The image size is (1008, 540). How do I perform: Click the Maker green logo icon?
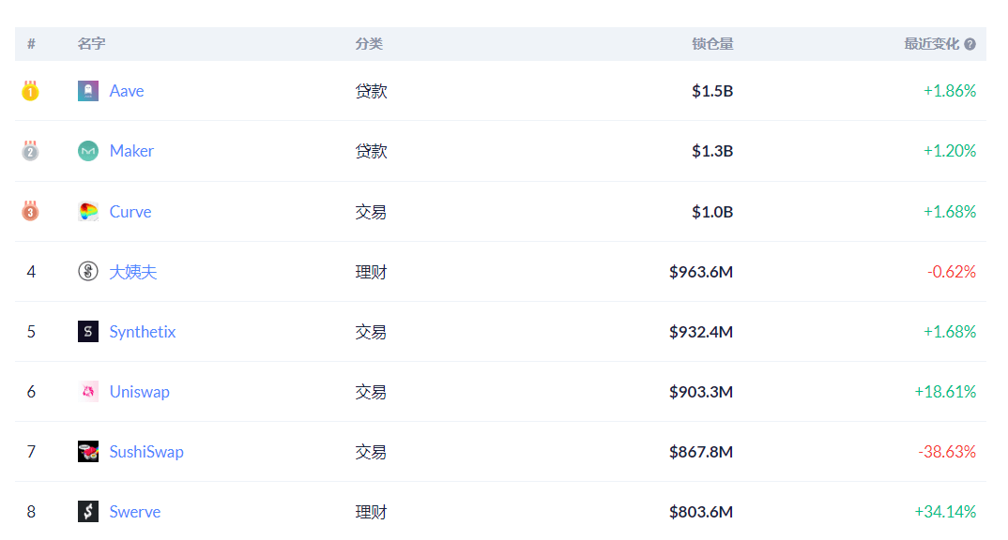pyautogui.click(x=87, y=151)
